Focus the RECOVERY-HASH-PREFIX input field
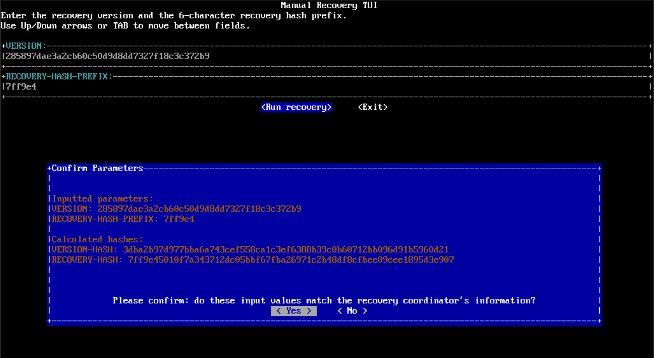The height and width of the screenshot is (358, 654). coord(325,87)
